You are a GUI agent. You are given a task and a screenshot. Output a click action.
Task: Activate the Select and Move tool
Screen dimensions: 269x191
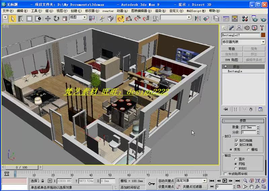[x=48, y=19]
